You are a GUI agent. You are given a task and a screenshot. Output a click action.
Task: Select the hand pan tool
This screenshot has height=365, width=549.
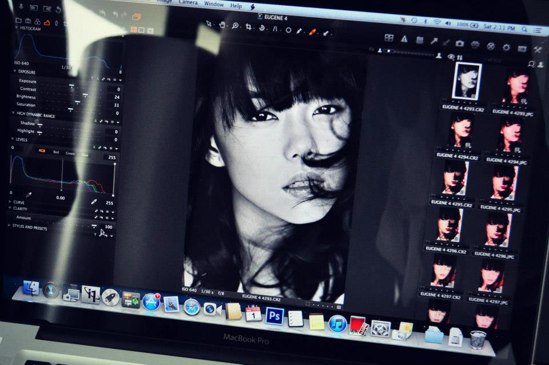tap(222, 25)
